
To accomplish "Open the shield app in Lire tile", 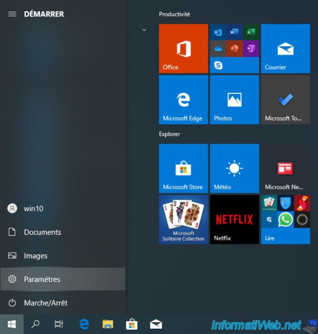I will coord(285,203).
